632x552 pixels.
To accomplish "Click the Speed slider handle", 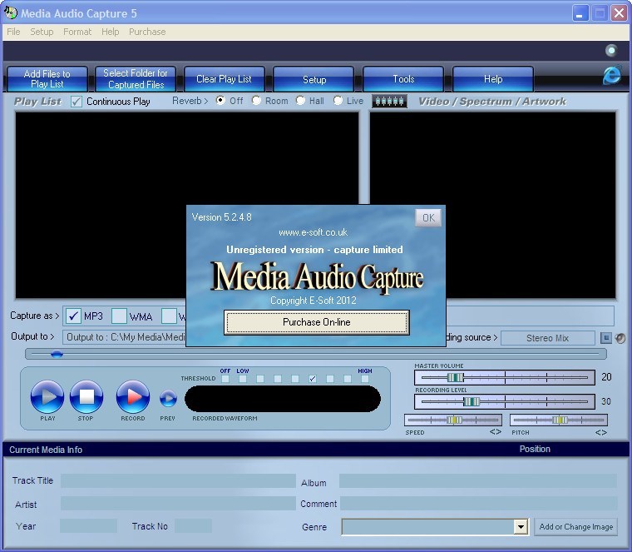I will [454, 420].
